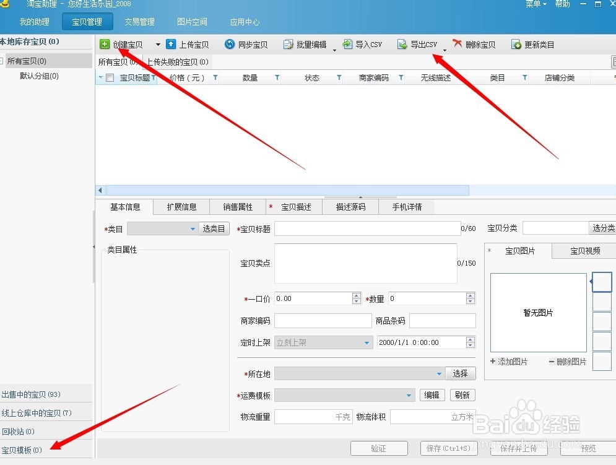Click the 物流重量 input field
Screen dimensions: 616x465
click(313, 417)
